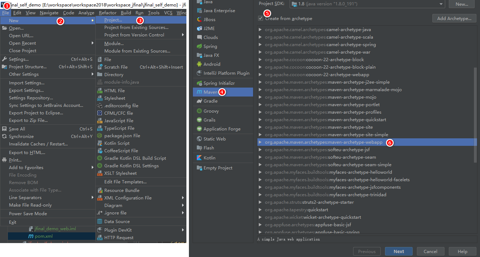
Task: Click the TypeScript File icon
Action: (100, 128)
